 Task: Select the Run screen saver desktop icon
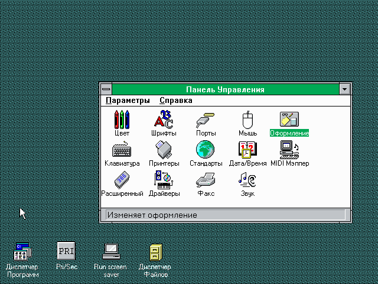pyautogui.click(x=111, y=252)
